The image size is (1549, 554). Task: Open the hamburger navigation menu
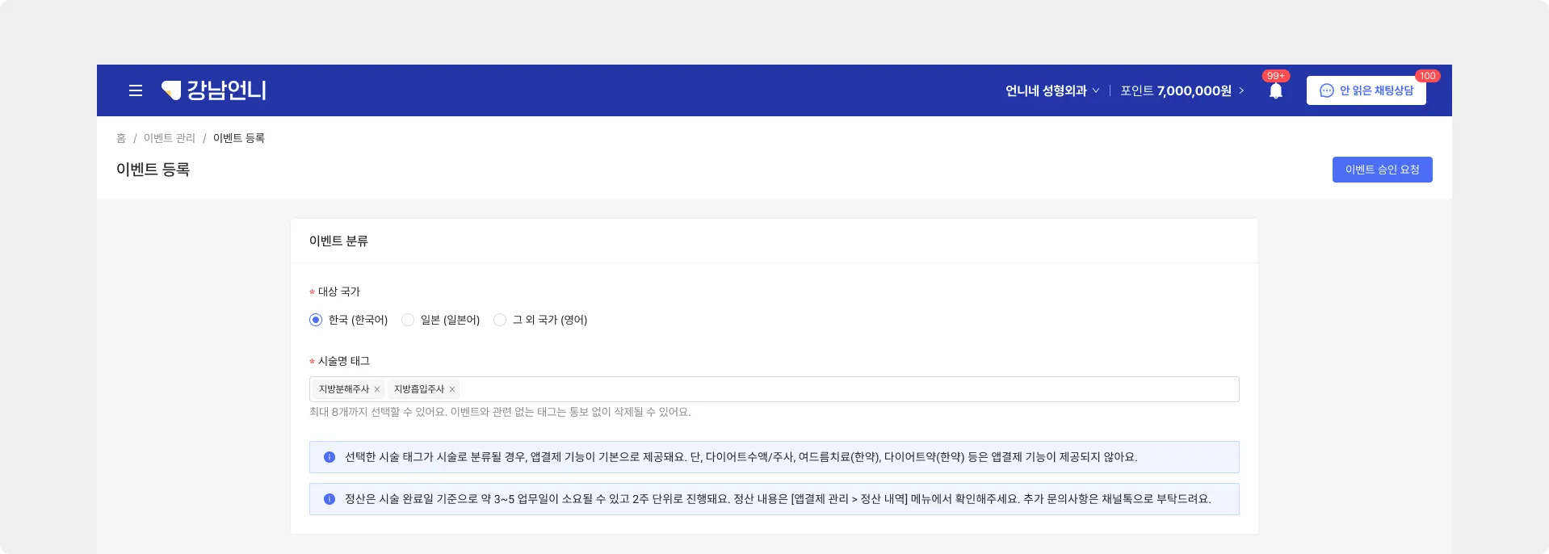[136, 90]
